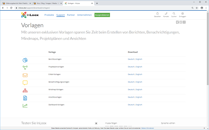Open the Kontakt phone icon
The image size is (209, 130).
[166, 14]
